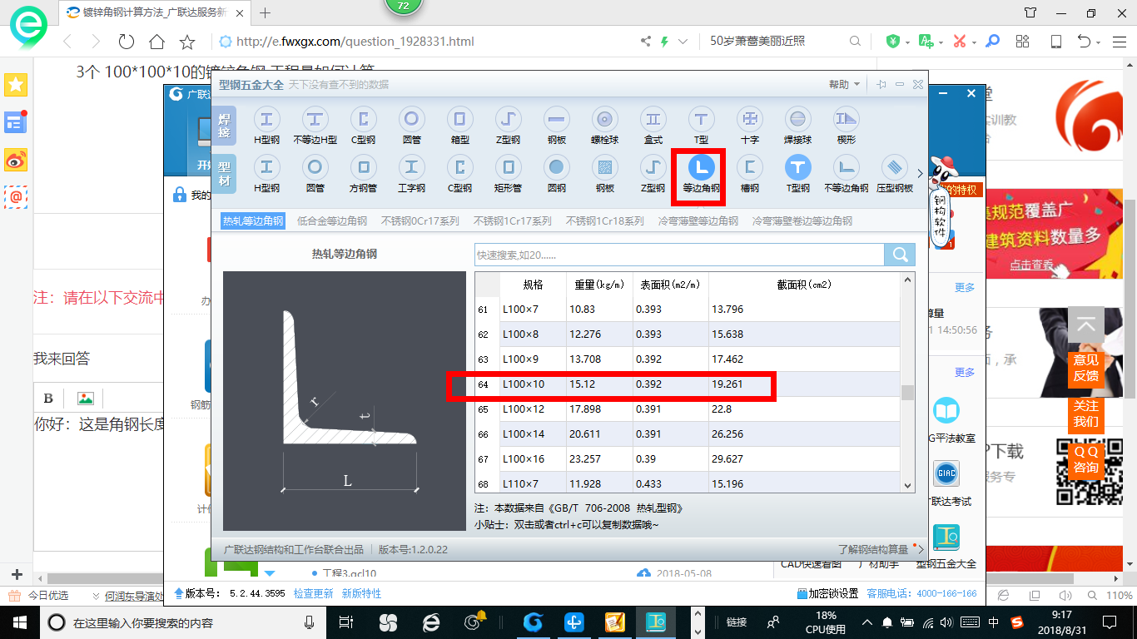Click table scrollbar down arrow
This screenshot has width=1137, height=639.
pos(907,484)
